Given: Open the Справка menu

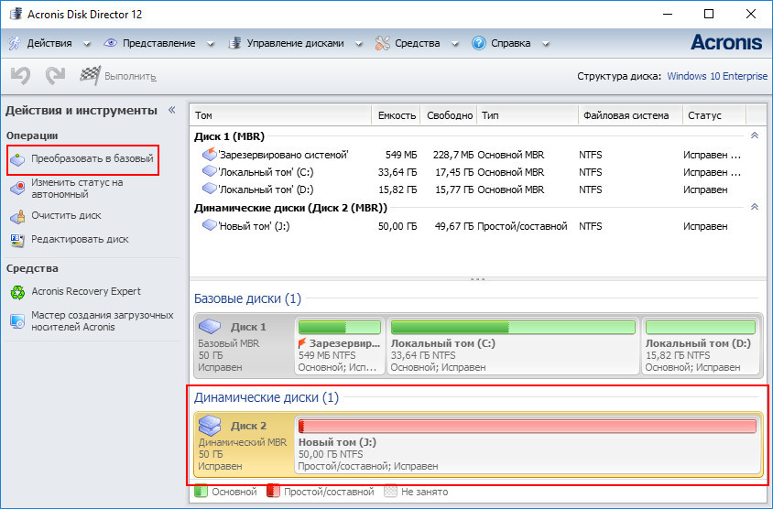Looking at the screenshot, I should [511, 43].
